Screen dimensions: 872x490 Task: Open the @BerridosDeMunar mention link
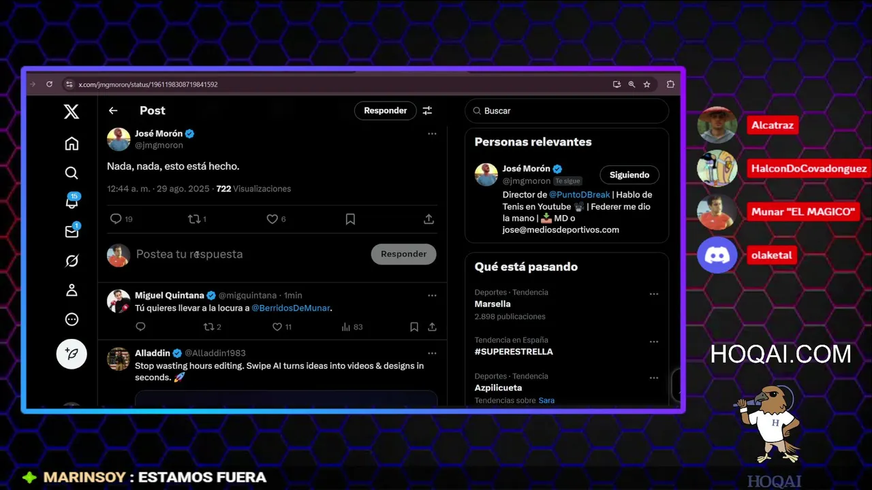(292, 308)
